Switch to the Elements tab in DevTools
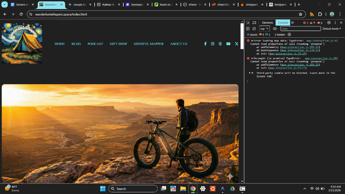This screenshot has height=194, width=345. coord(268,23)
